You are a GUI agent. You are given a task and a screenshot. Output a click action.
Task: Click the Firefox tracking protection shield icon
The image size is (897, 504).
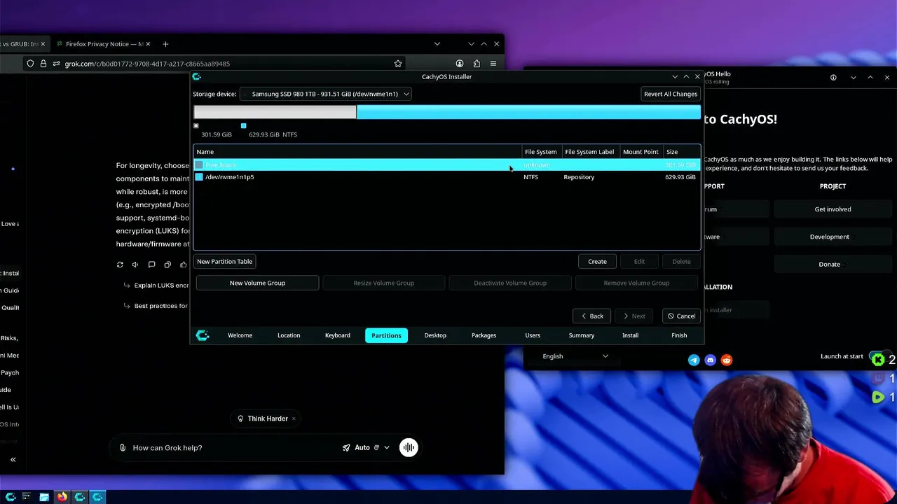(30, 64)
